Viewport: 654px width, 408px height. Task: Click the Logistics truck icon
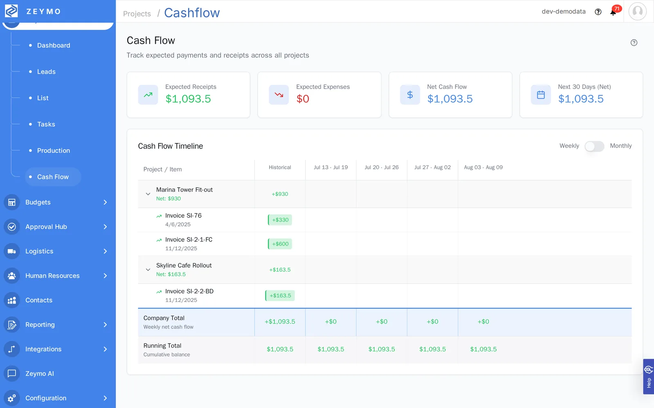12,251
